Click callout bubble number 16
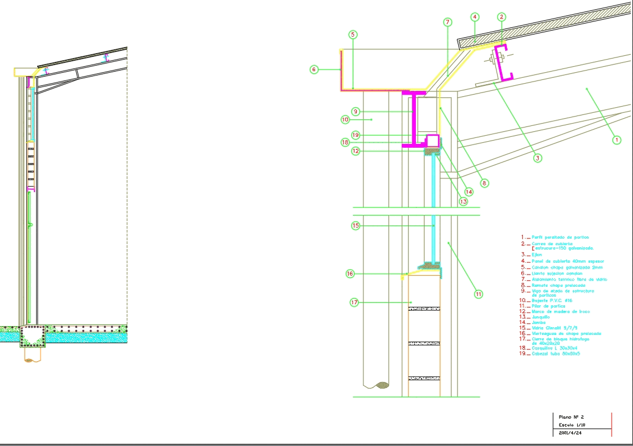Viewport: 633px width, 446px height. (x=350, y=274)
